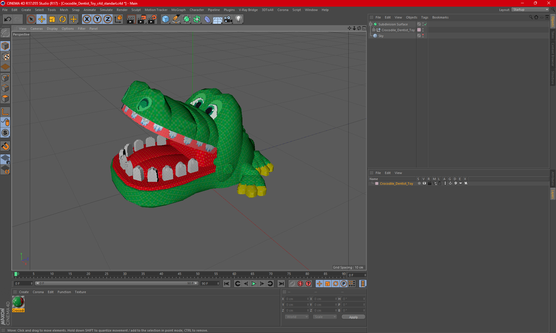
Task: Switch to Polygons mode
Action: click(5, 99)
